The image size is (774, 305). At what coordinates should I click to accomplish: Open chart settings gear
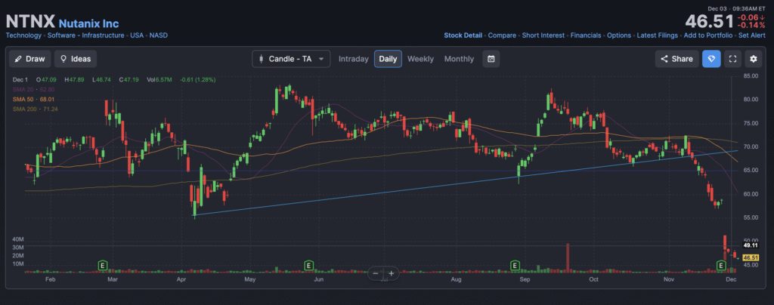pyautogui.click(x=753, y=59)
